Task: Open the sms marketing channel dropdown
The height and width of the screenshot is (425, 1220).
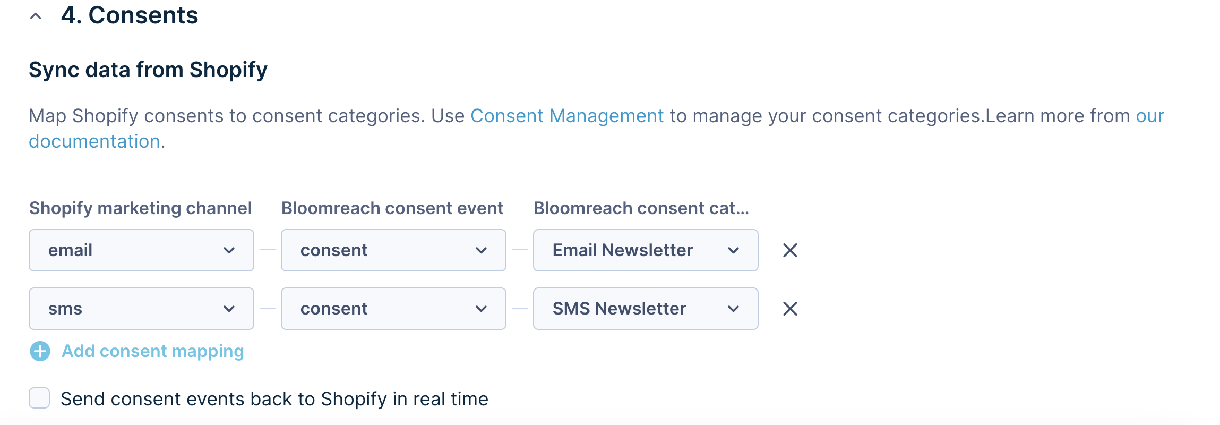Action: click(x=141, y=309)
